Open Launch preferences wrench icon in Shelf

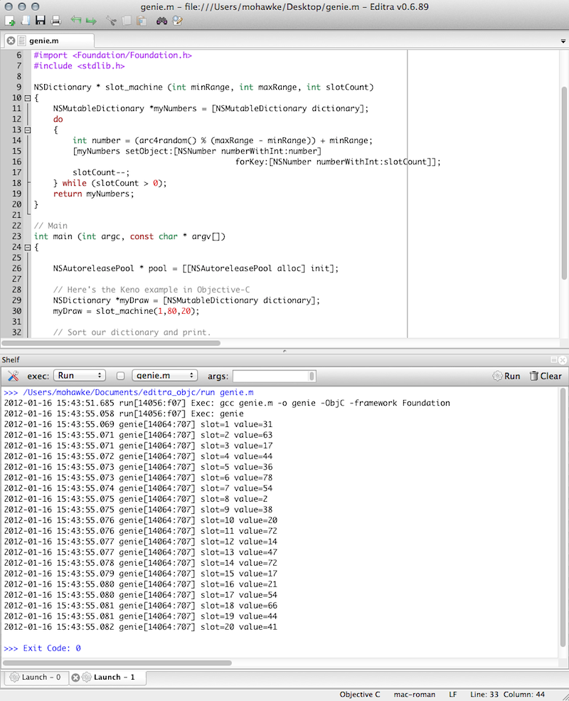[x=12, y=376]
